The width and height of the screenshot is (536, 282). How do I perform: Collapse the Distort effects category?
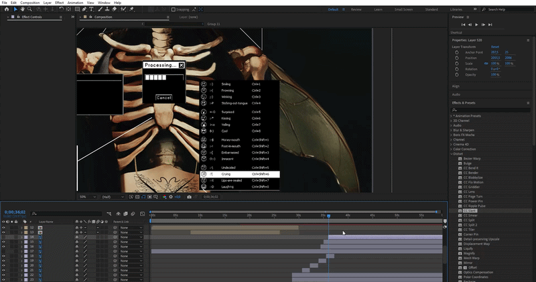(451, 154)
